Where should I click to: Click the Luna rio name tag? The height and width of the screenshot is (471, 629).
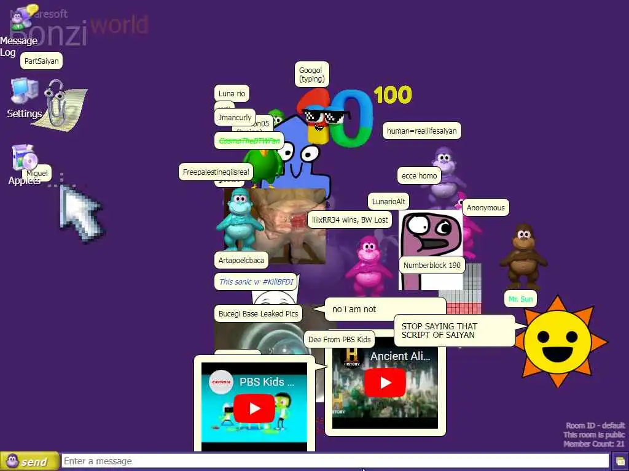click(232, 94)
